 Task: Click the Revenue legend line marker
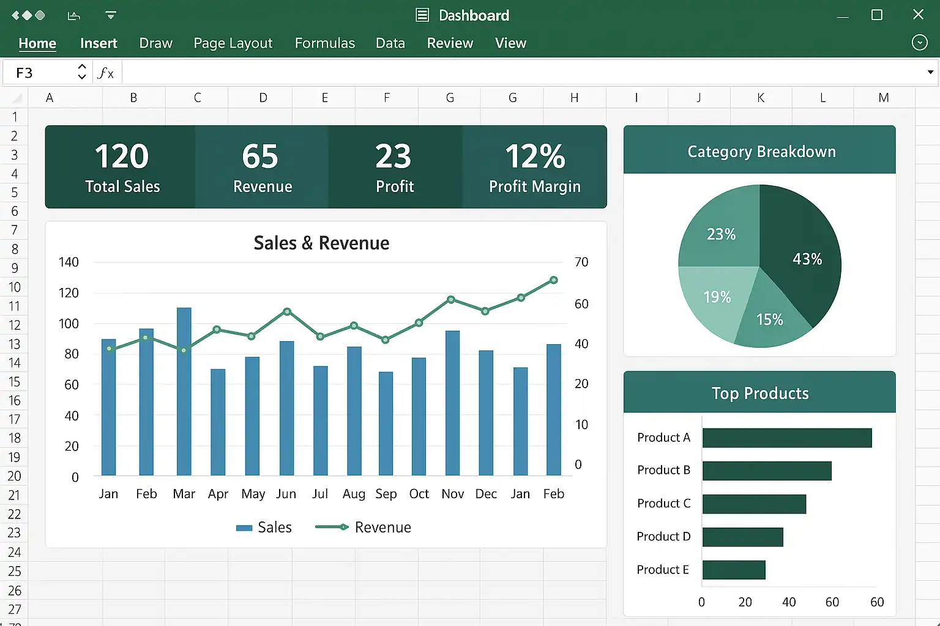pos(332,527)
